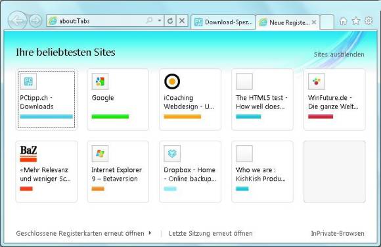The height and width of the screenshot is (247, 381).
Task: Click the PCtipp.ch site favicon
Action: 28,81
